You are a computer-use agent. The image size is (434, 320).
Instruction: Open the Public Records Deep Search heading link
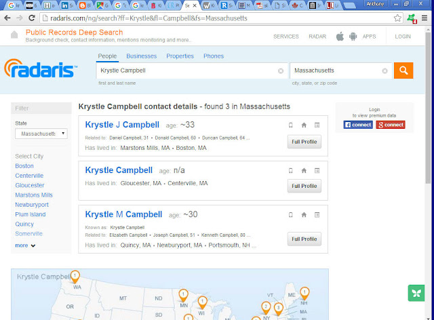click(74, 33)
